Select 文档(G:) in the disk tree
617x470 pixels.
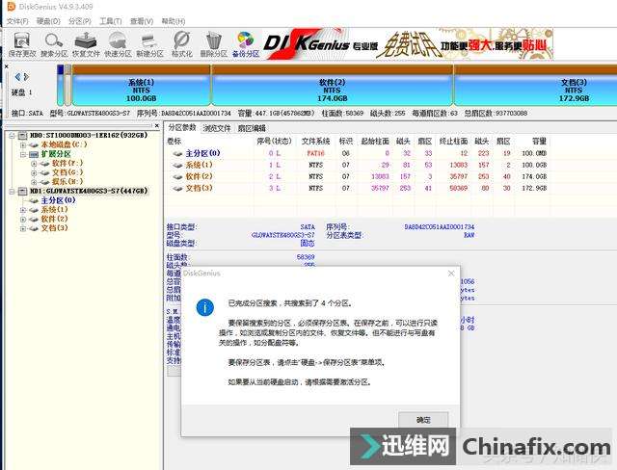(67, 172)
